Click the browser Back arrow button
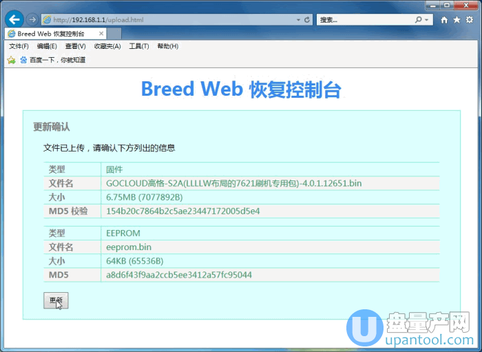482x352 pixels. [14, 19]
